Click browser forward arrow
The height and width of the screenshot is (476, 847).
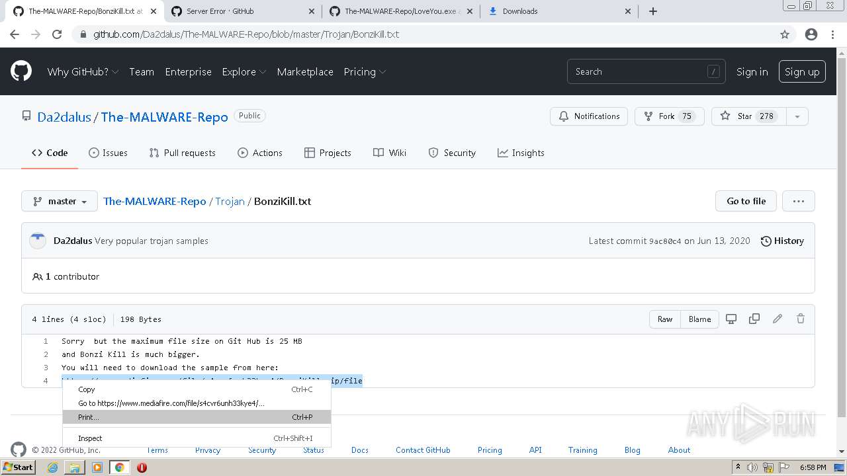tap(36, 34)
